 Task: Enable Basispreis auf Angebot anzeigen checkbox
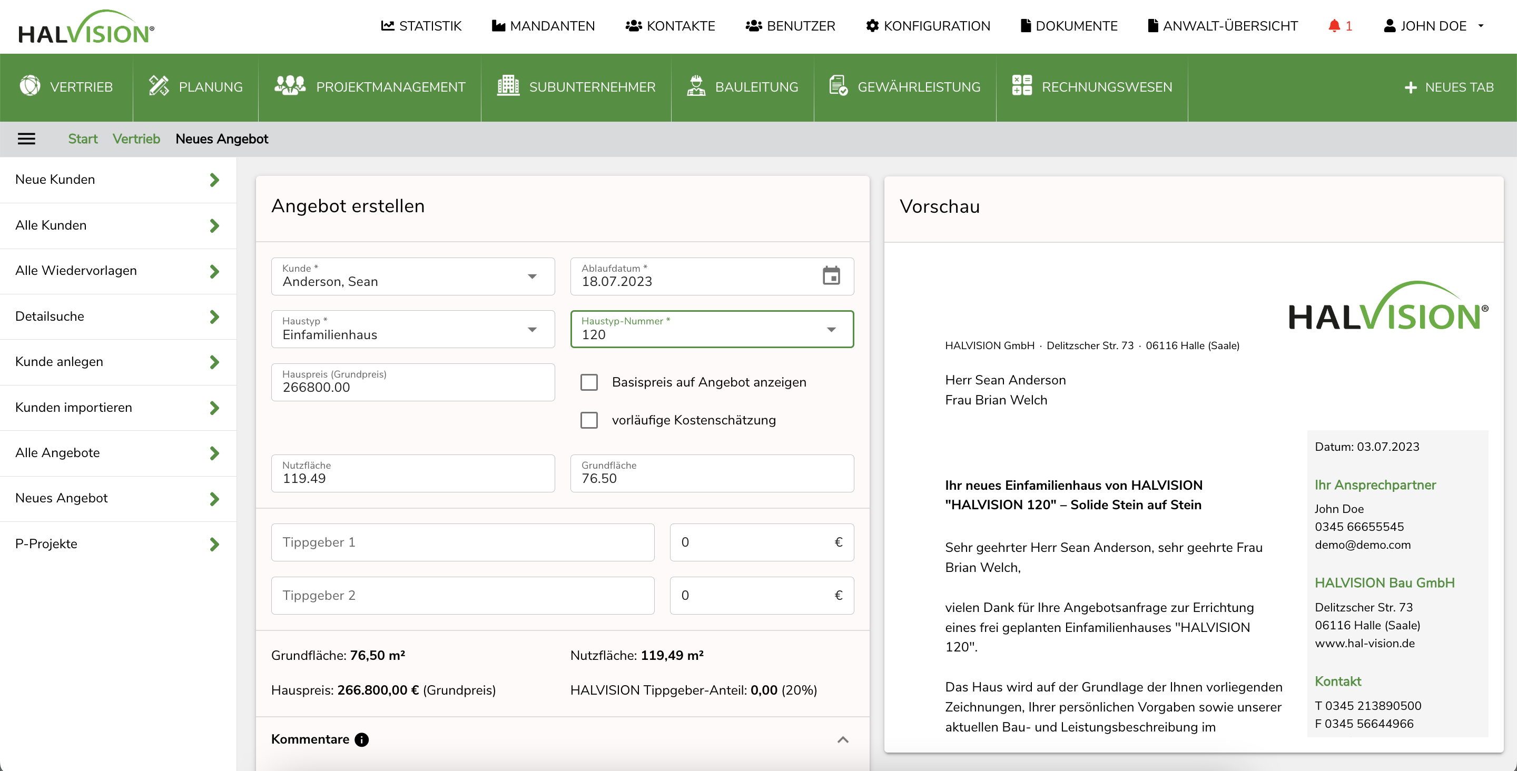pos(589,382)
